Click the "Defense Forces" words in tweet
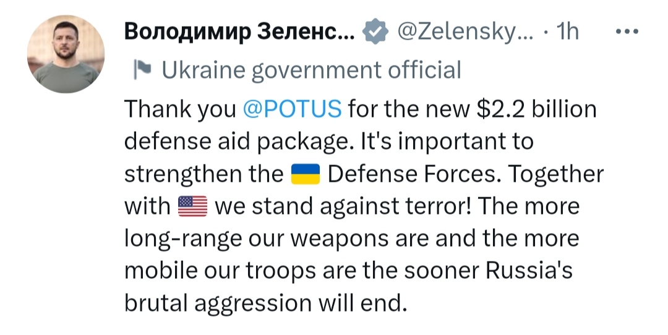Image resolution: width=668 pixels, height=335 pixels. [413, 174]
